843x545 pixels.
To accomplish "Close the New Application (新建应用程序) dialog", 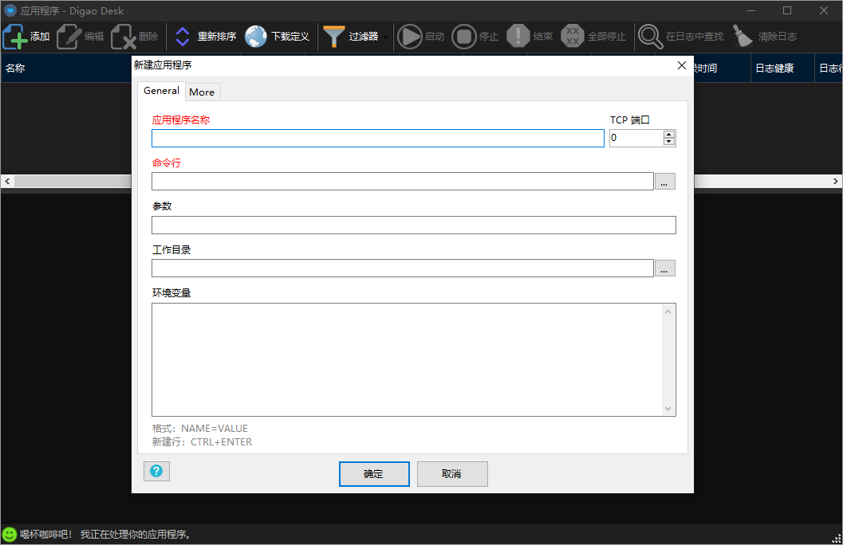I will point(682,65).
